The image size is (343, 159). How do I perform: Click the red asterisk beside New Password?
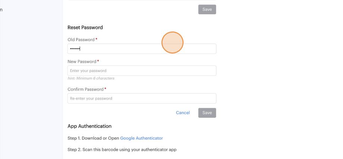[98, 61]
